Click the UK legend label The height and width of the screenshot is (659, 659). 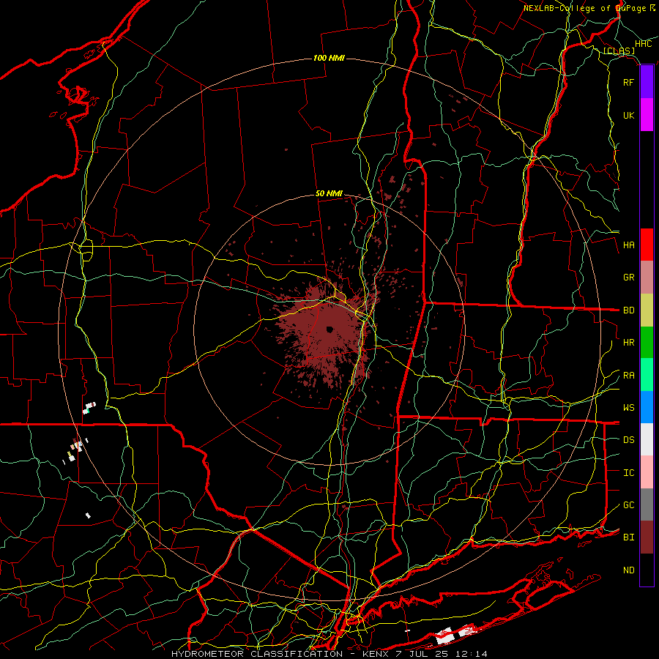pyautogui.click(x=628, y=115)
